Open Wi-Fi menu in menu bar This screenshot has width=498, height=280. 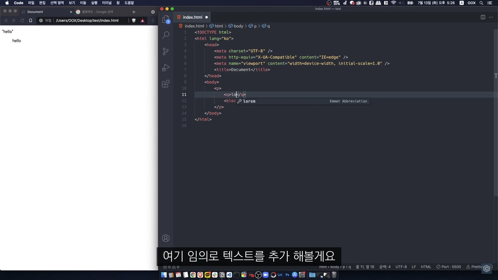pos(394,3)
